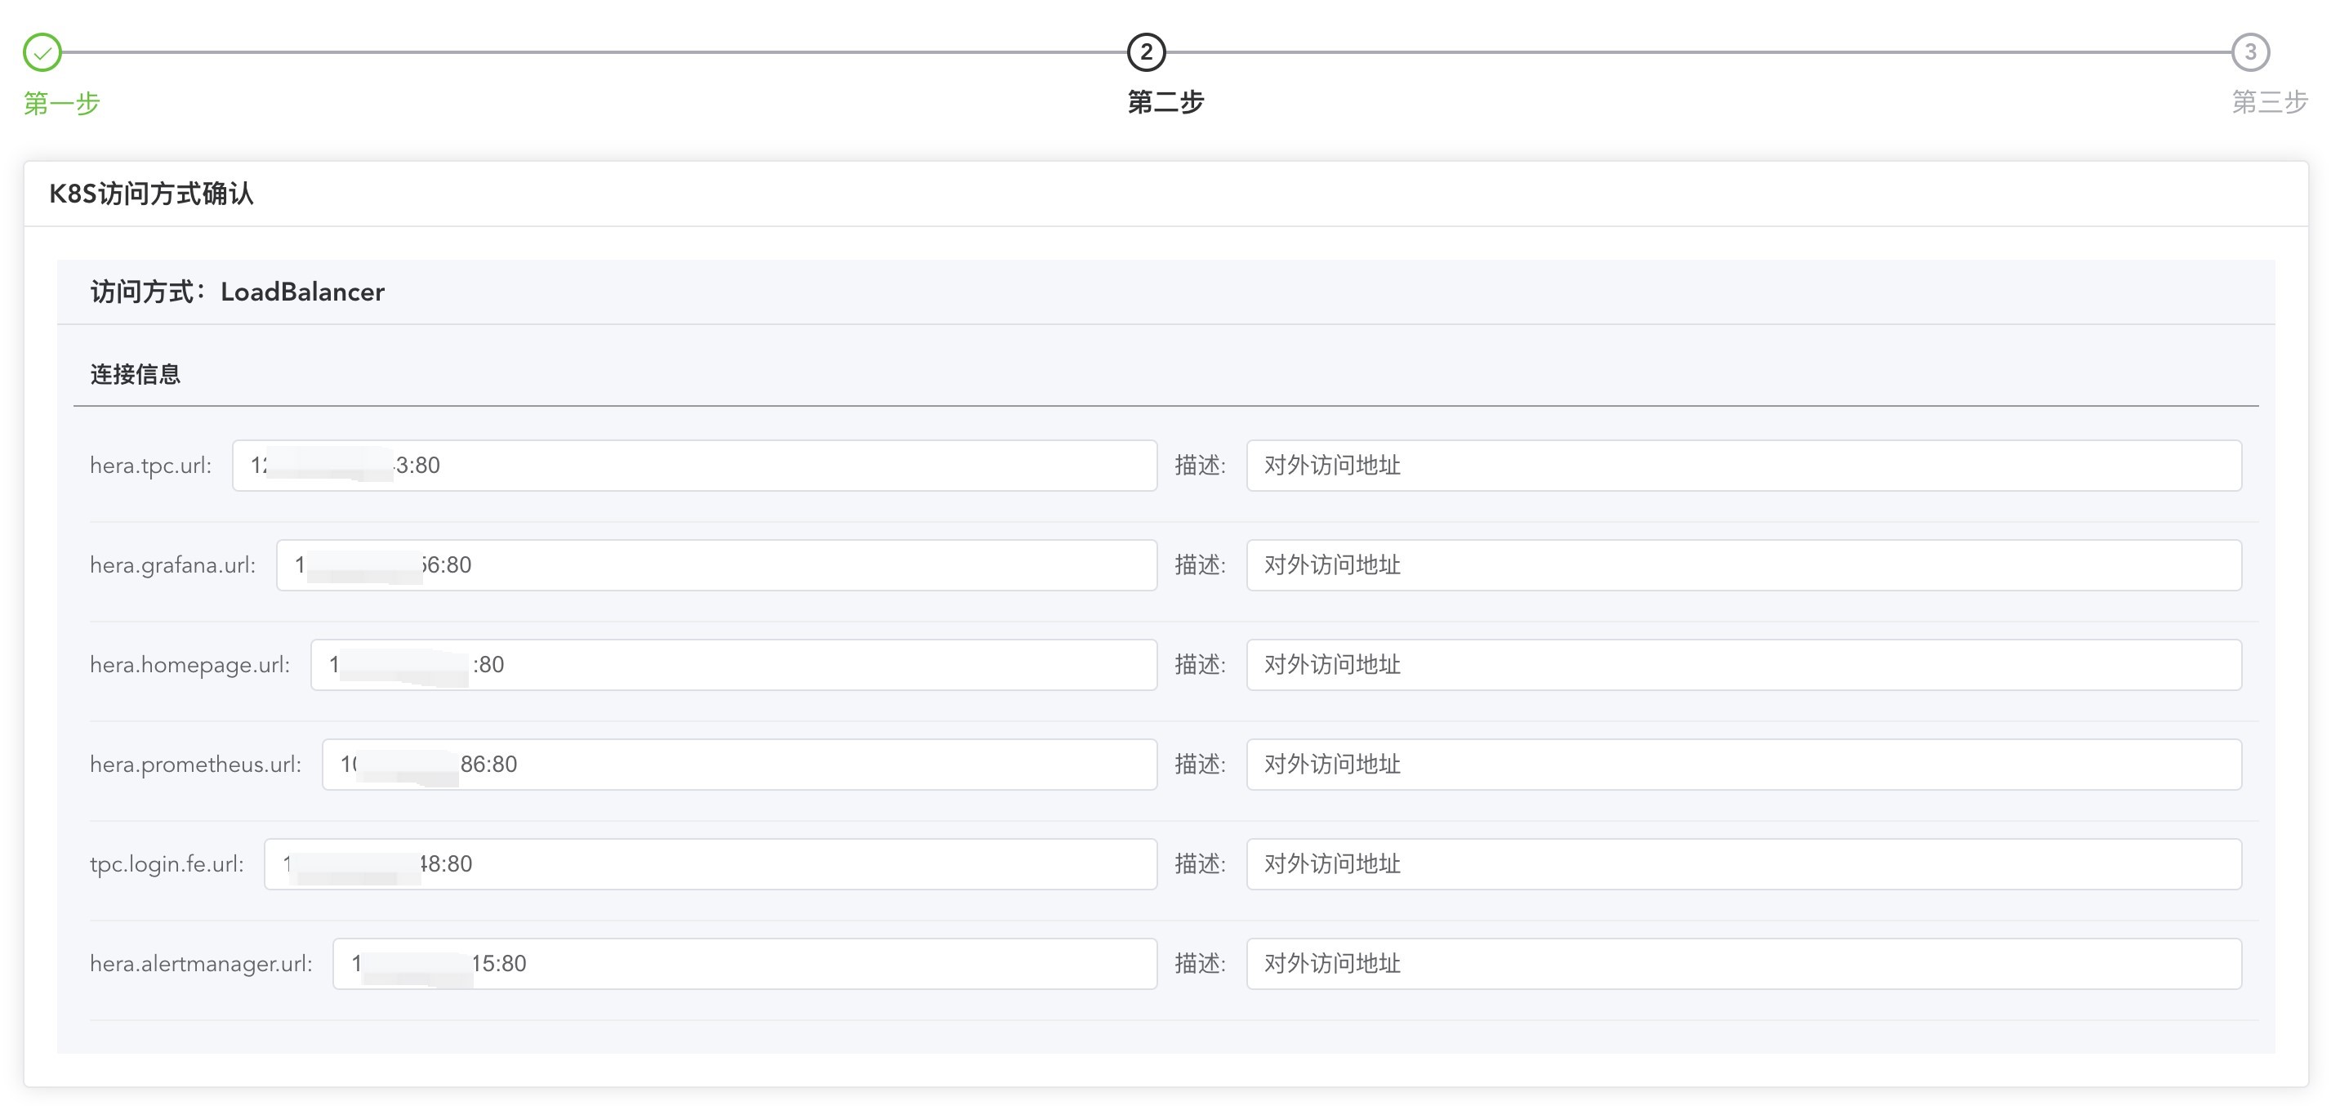
Task: Click the hera.homepage.url label
Action: tap(190, 664)
